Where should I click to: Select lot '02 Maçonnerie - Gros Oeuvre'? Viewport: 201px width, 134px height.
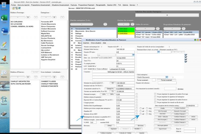pyautogui.click(x=93, y=31)
